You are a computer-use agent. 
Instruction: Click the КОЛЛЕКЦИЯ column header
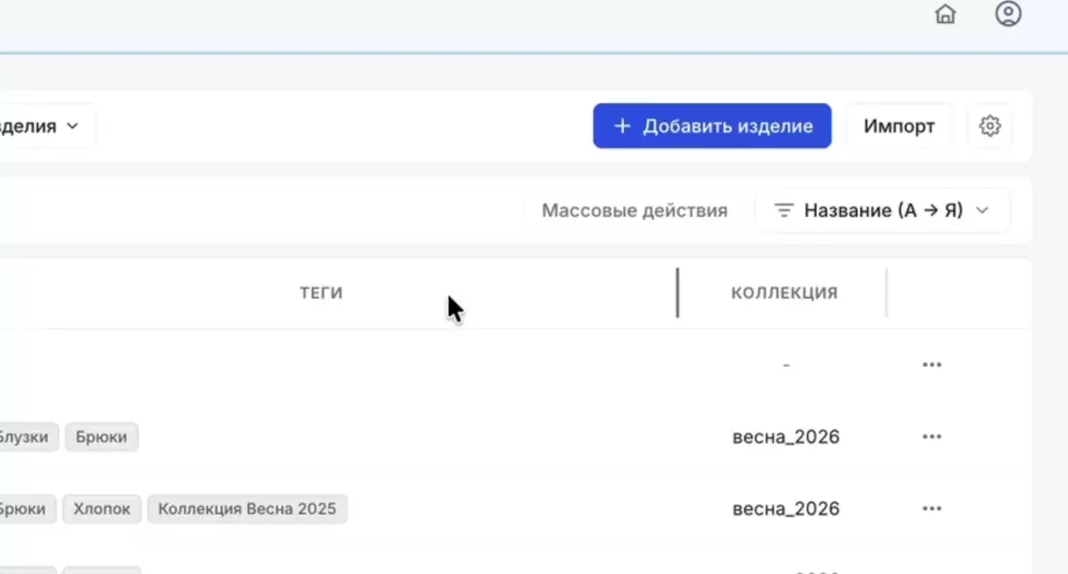coord(784,293)
